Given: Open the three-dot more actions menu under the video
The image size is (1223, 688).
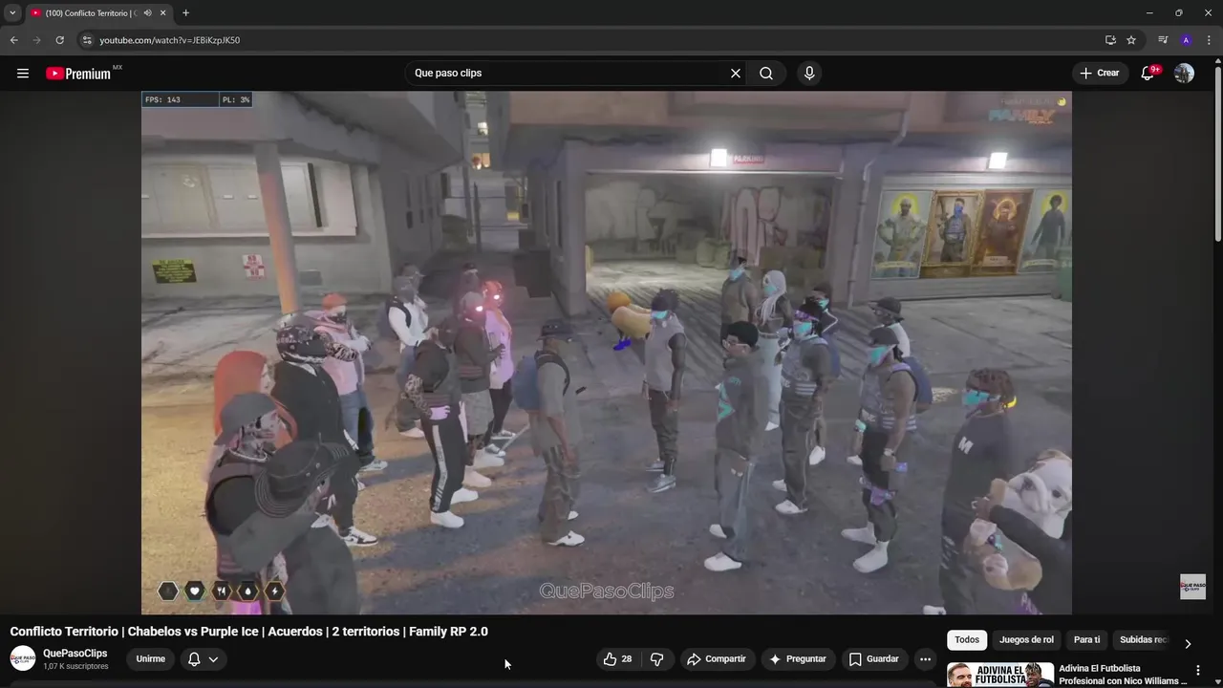Looking at the screenshot, I should pyautogui.click(x=925, y=659).
